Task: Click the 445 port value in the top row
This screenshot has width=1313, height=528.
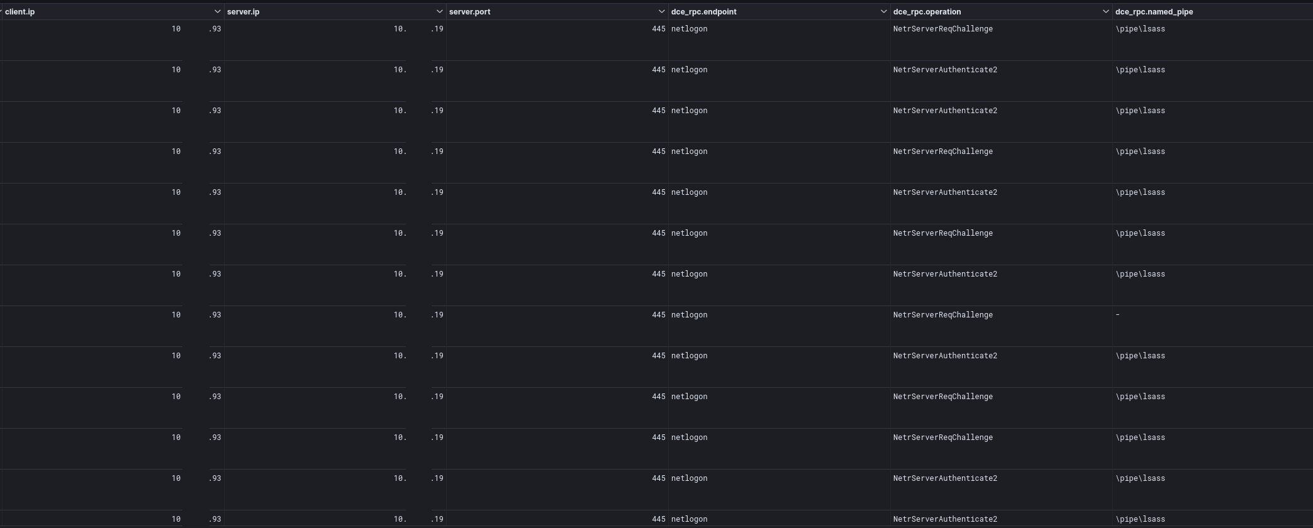Action: click(x=659, y=29)
